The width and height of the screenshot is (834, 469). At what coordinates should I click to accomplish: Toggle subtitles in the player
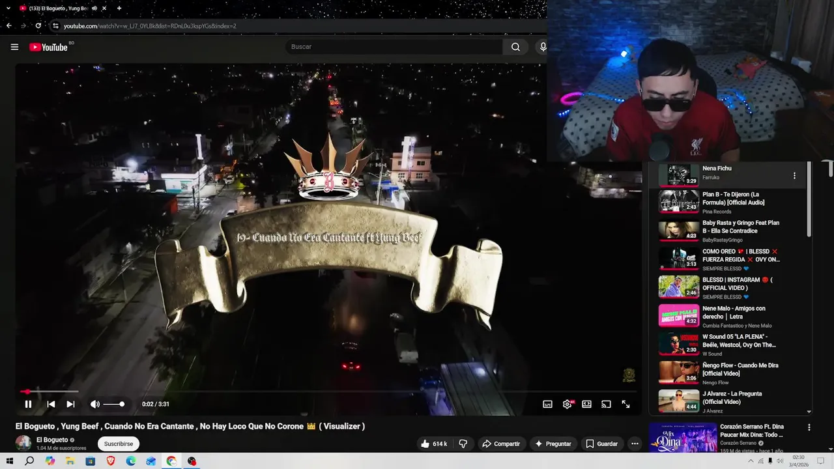coord(547,404)
